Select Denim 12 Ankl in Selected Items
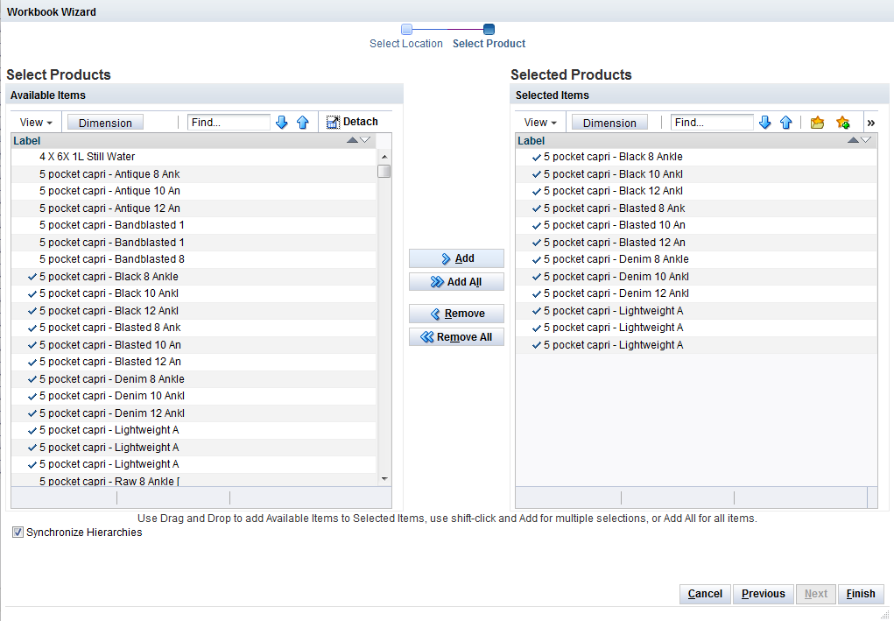The height and width of the screenshot is (621, 894). pyautogui.click(x=696, y=293)
